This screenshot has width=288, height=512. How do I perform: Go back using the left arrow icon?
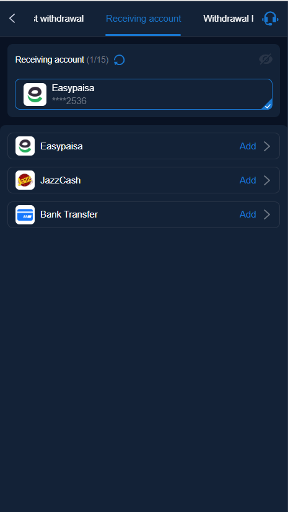tap(12, 19)
